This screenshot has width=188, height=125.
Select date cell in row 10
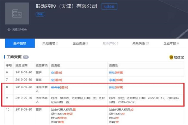24,109
